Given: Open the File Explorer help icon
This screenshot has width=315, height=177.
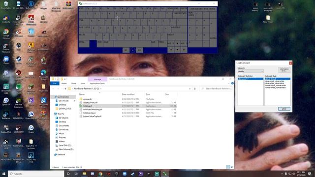Looking at the screenshot, I should click(x=232, y=83).
